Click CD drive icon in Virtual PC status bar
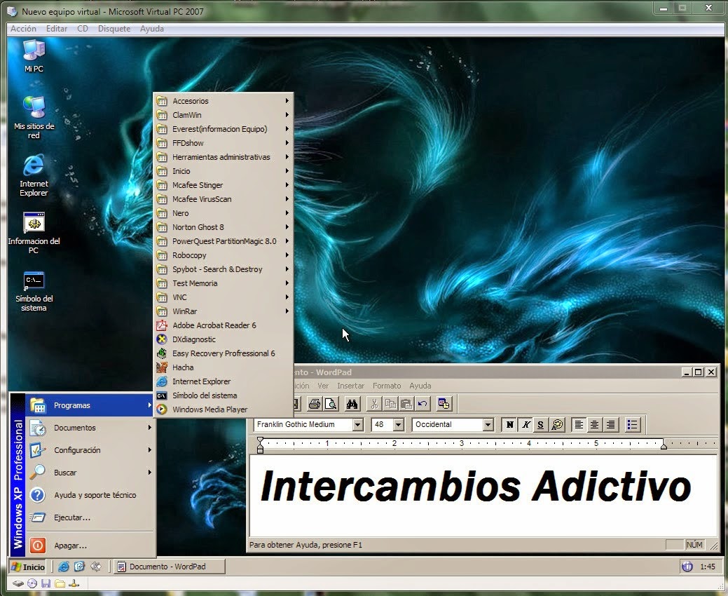Viewport: 728px width, 596px height. 32,583
